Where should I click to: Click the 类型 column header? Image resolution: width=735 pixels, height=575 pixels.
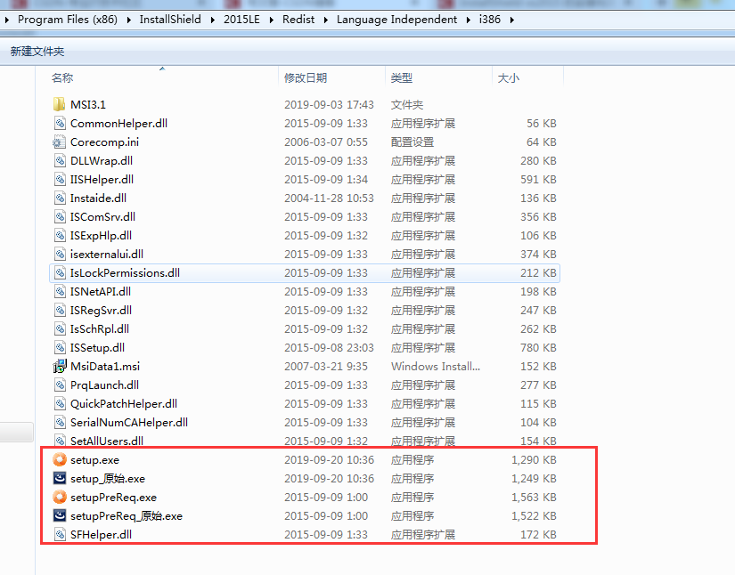point(402,77)
